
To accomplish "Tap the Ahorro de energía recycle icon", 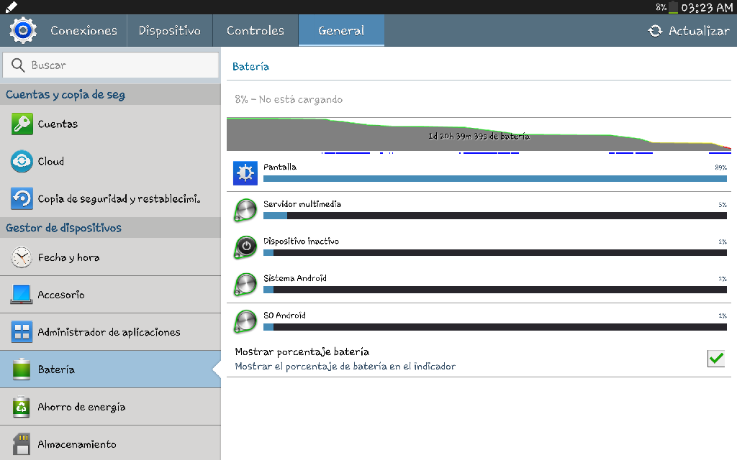I will coord(22,407).
